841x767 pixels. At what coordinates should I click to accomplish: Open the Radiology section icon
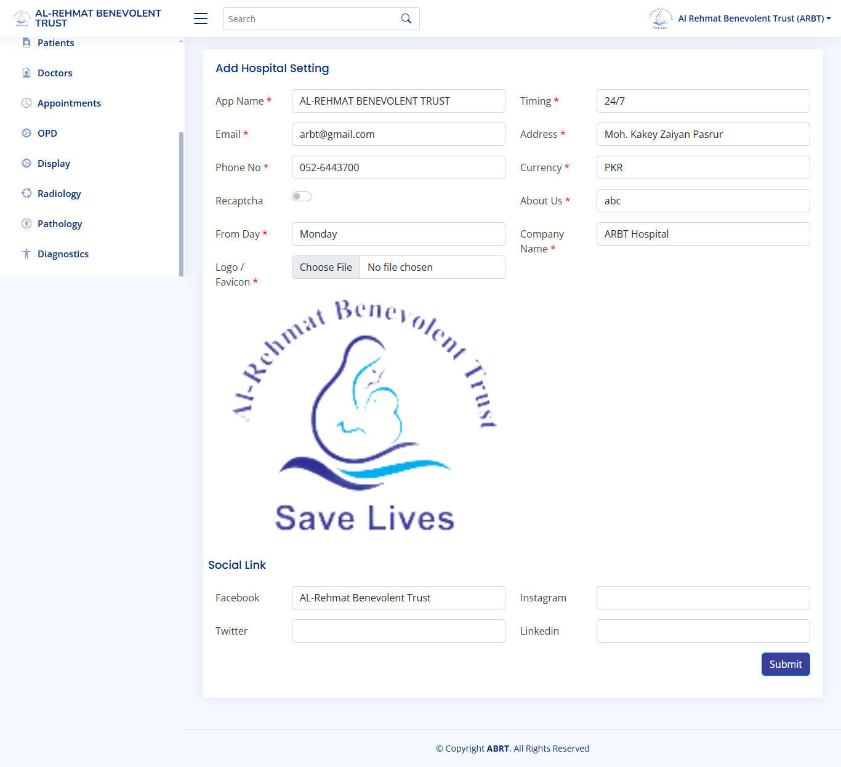click(x=26, y=193)
